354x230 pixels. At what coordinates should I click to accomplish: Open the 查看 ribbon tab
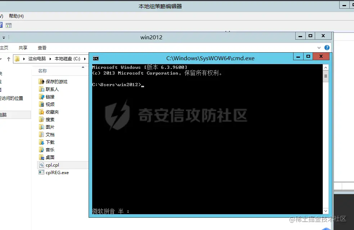click(42, 48)
